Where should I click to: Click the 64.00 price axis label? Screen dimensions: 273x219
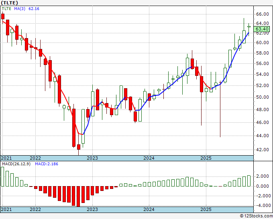click(263, 23)
